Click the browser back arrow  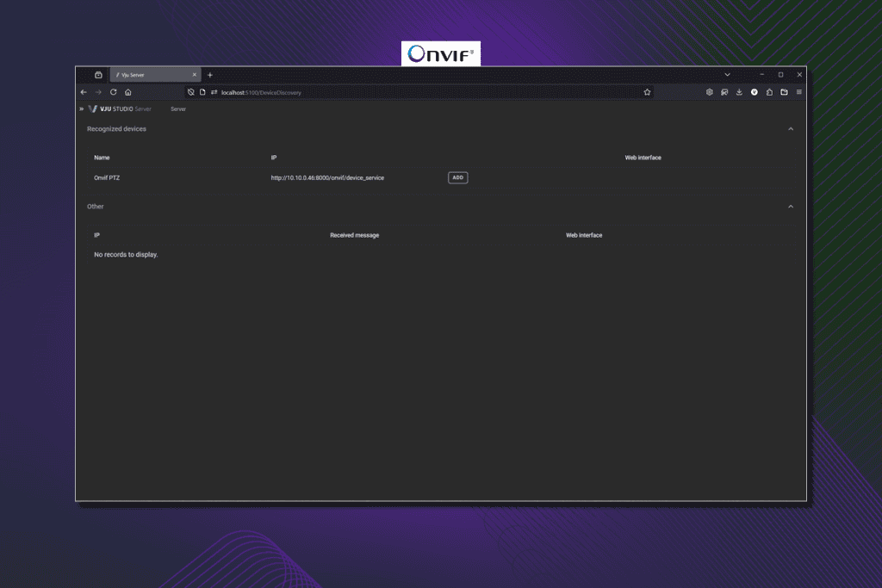[84, 92]
